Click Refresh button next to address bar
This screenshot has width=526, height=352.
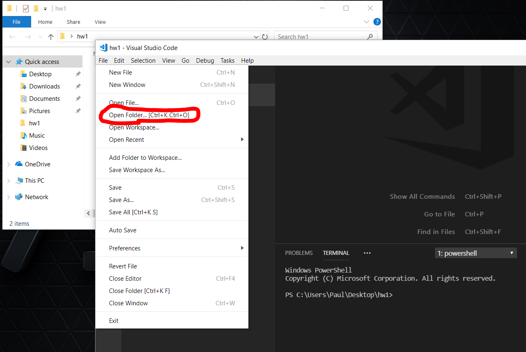coord(265,37)
